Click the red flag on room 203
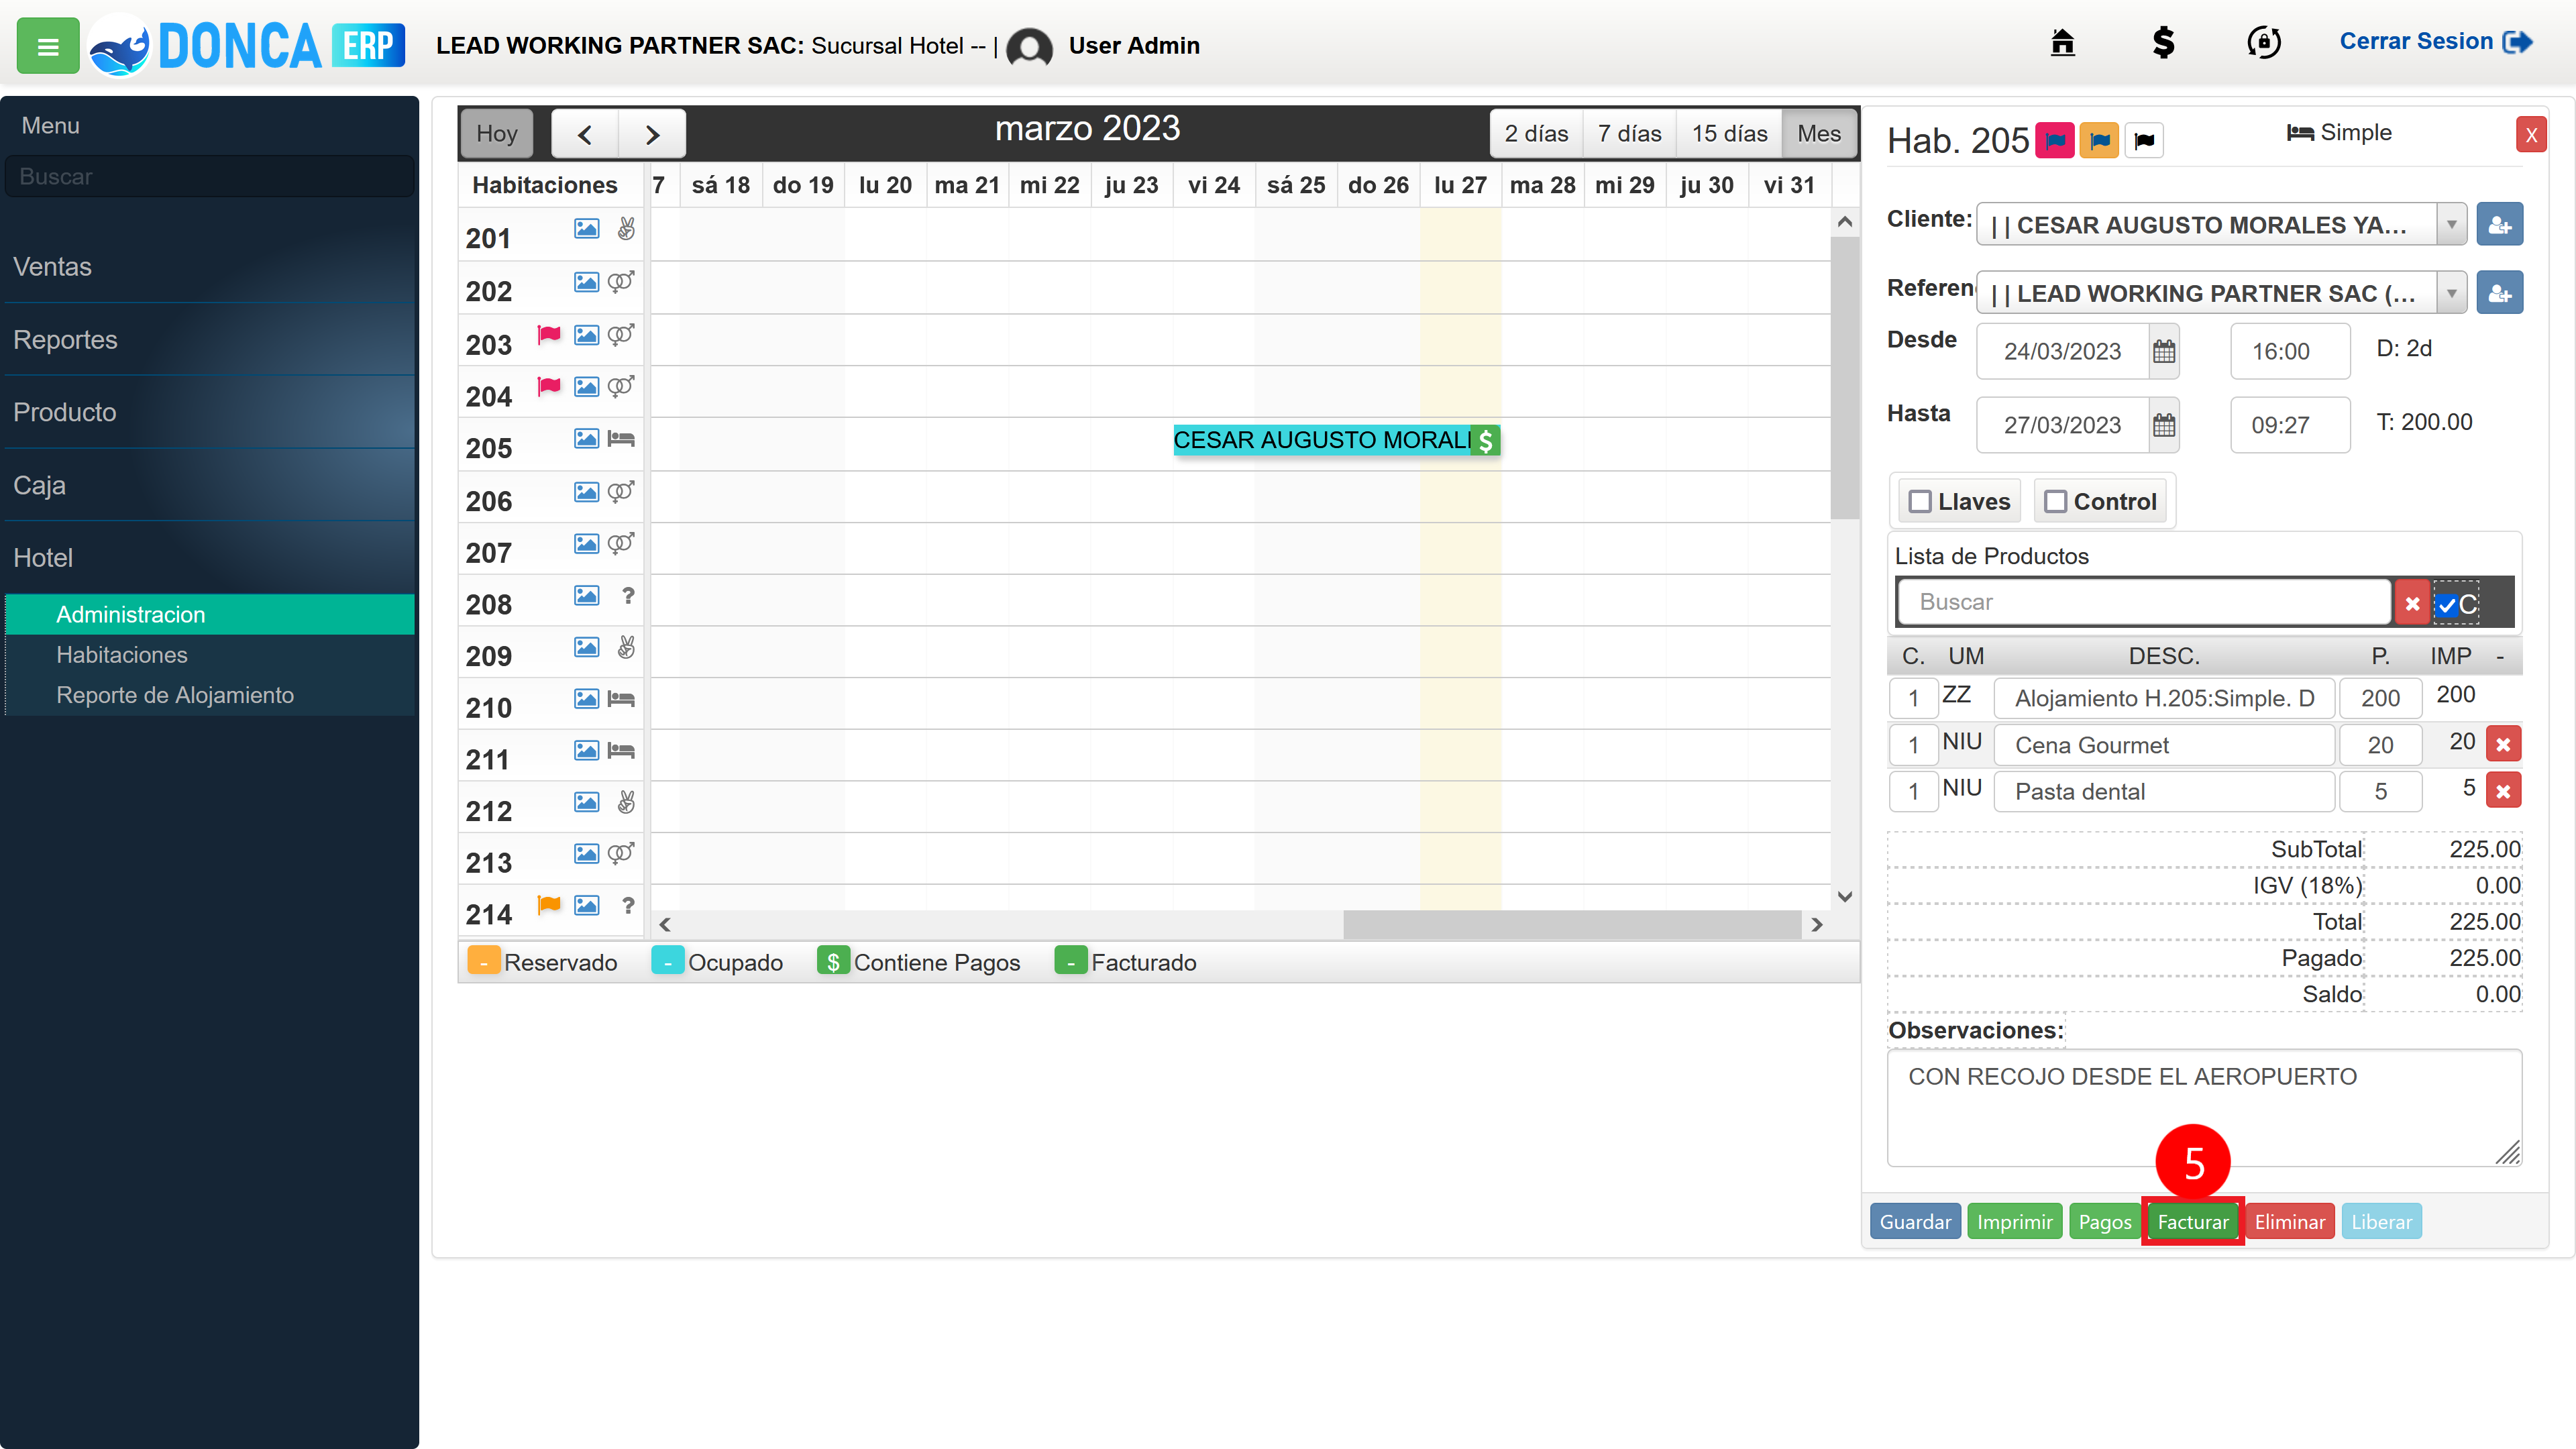 tap(549, 334)
